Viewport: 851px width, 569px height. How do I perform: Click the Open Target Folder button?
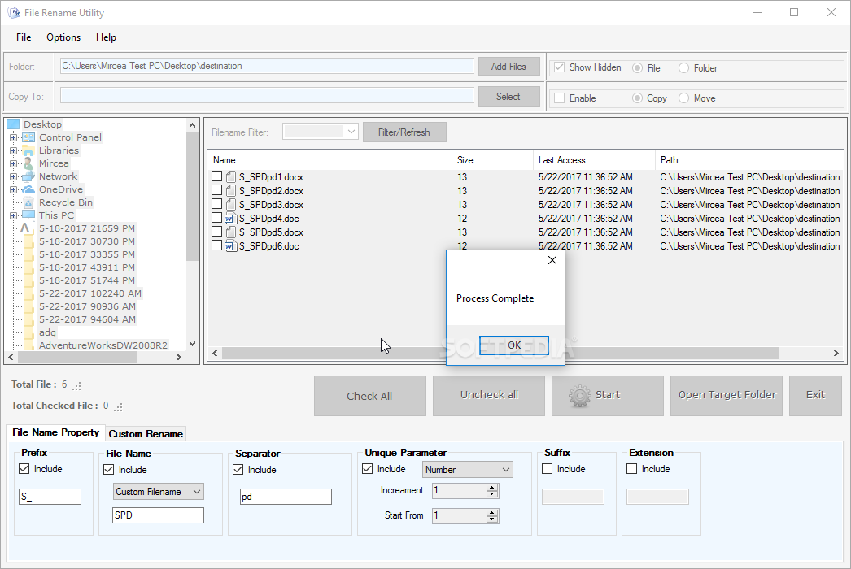727,396
